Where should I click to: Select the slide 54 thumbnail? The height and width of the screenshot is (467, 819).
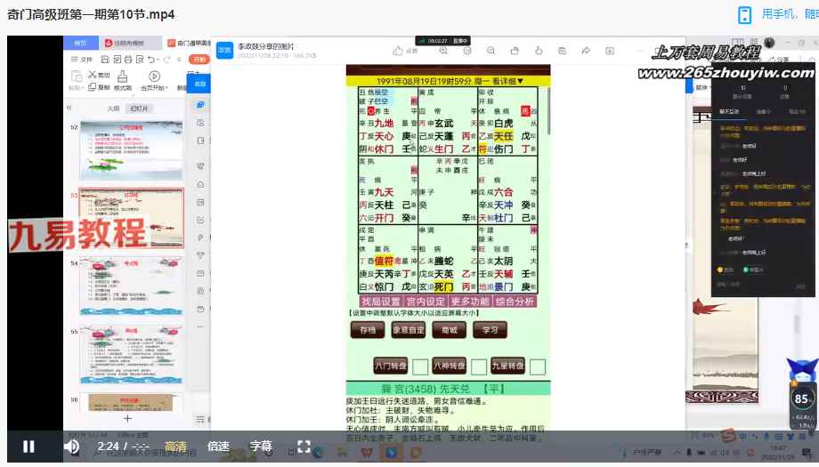point(131,285)
